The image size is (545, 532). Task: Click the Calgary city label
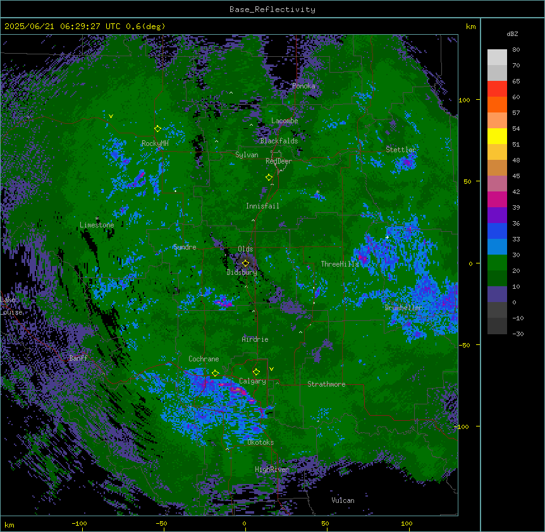(252, 381)
